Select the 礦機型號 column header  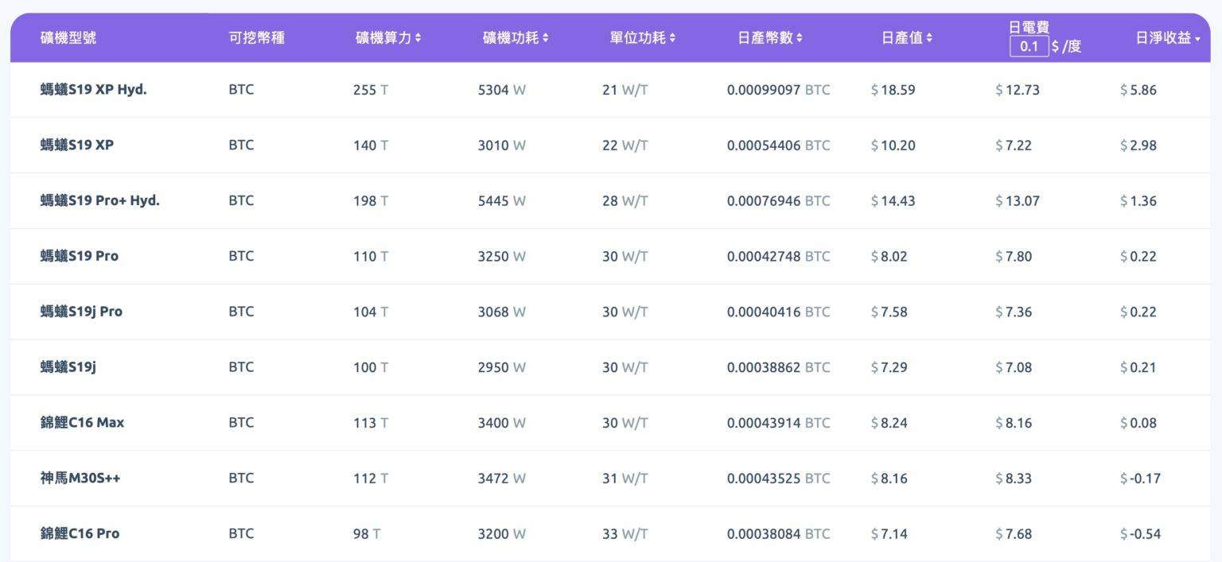pos(68,37)
